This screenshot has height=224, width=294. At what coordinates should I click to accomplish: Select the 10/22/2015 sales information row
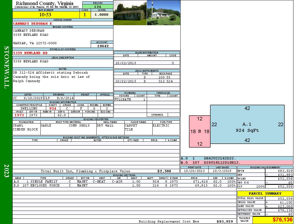tap(147, 63)
